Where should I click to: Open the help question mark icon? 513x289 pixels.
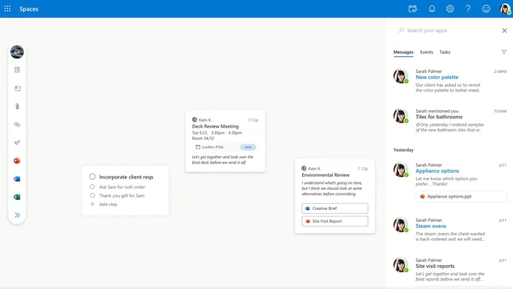point(468,9)
